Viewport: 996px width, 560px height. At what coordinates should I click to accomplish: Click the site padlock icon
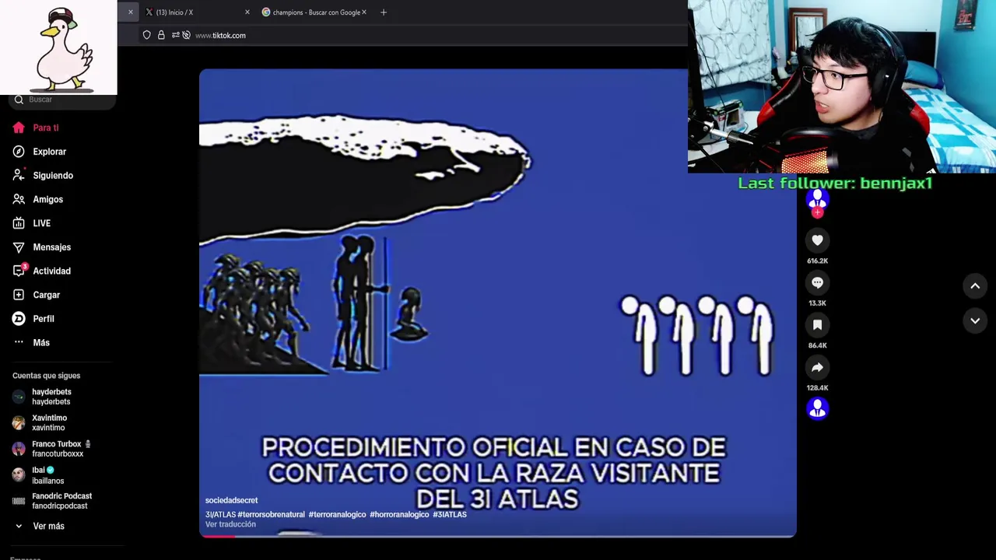click(161, 35)
